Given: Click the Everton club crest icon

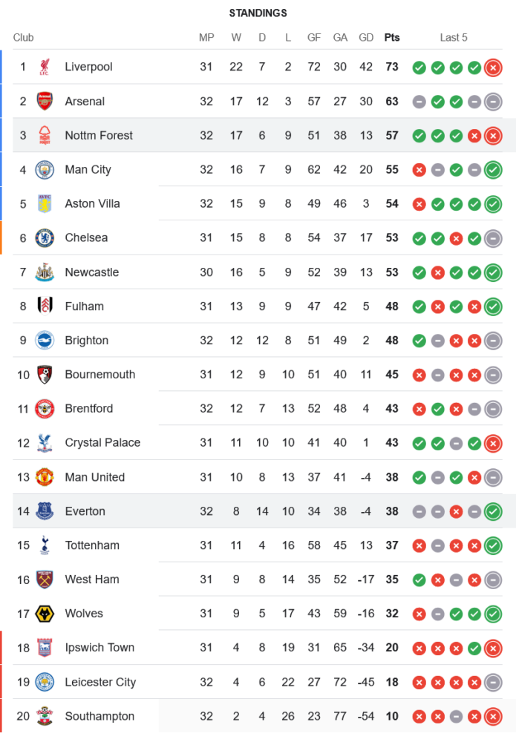Looking at the screenshot, I should coord(45,511).
